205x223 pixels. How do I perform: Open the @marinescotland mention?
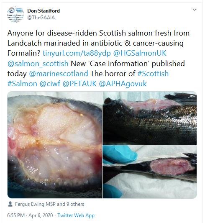click(x=59, y=74)
